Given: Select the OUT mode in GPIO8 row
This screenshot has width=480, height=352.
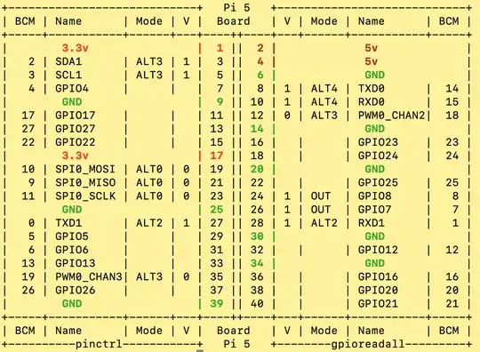Looking at the screenshot, I should (x=321, y=196).
